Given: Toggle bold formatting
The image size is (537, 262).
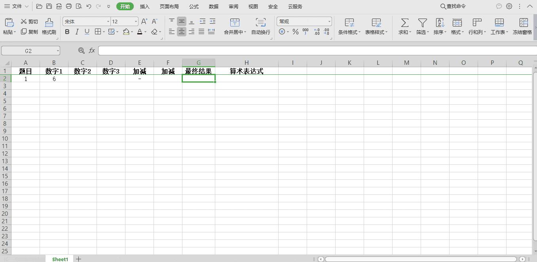Looking at the screenshot, I should [67, 32].
